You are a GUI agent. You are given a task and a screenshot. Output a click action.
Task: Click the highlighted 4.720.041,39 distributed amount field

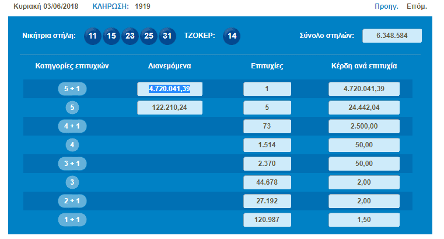tap(170, 89)
